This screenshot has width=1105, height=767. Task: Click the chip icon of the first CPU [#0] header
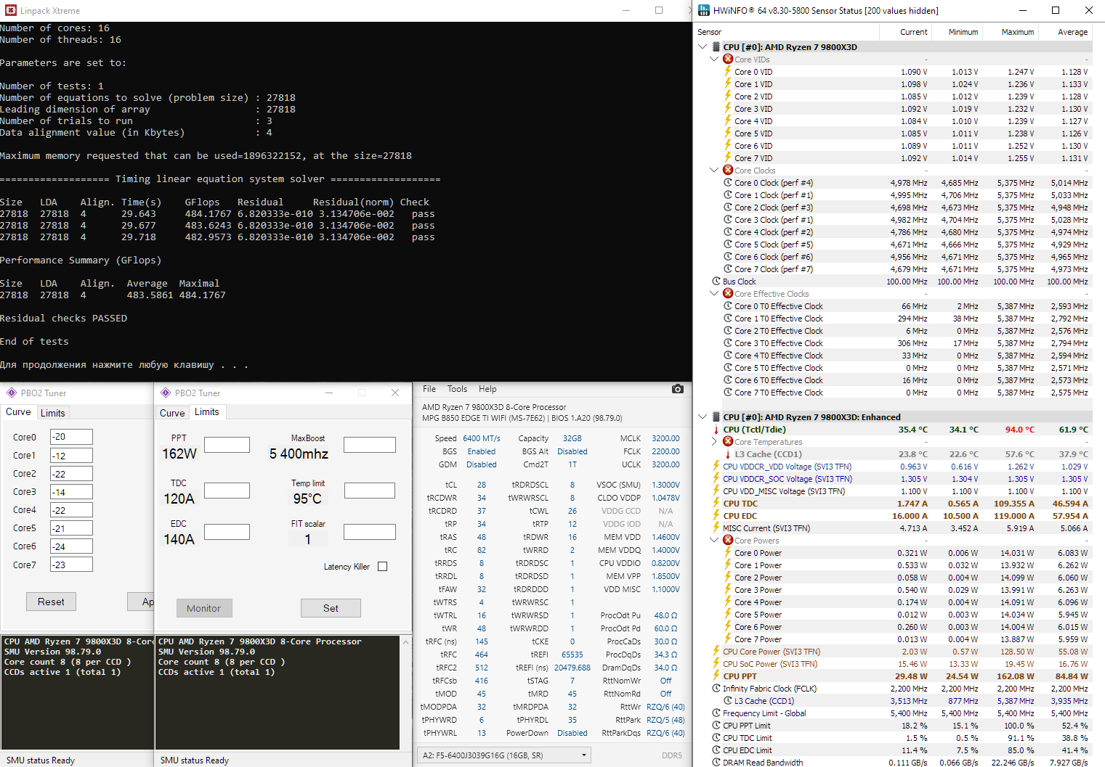[716, 46]
